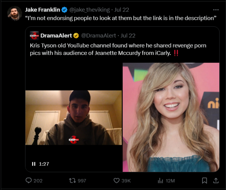226x190 pixels.
Task: Click the Jul 22 date on quoted post
Action: pyautogui.click(x=128, y=36)
